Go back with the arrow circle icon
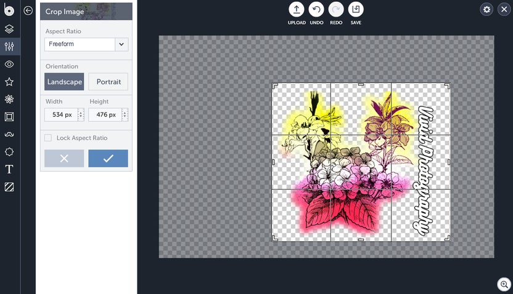513x294 pixels. coord(28,11)
